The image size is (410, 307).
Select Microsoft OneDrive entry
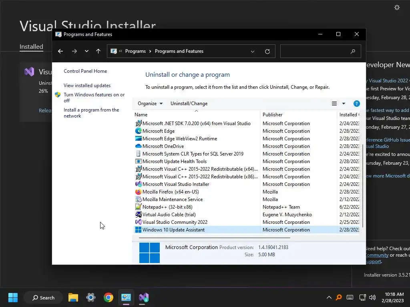(247, 146)
